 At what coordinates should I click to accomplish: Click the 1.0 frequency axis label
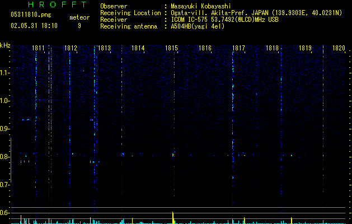coord(5,101)
